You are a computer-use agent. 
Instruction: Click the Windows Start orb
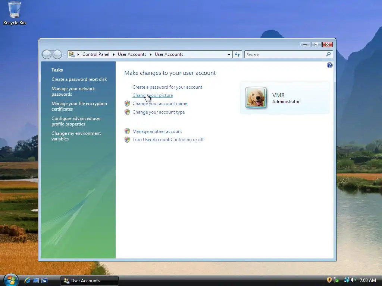tap(11, 280)
